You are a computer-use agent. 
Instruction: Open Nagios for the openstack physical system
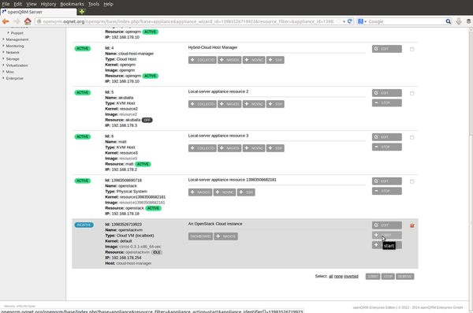pyautogui.click(x=200, y=192)
